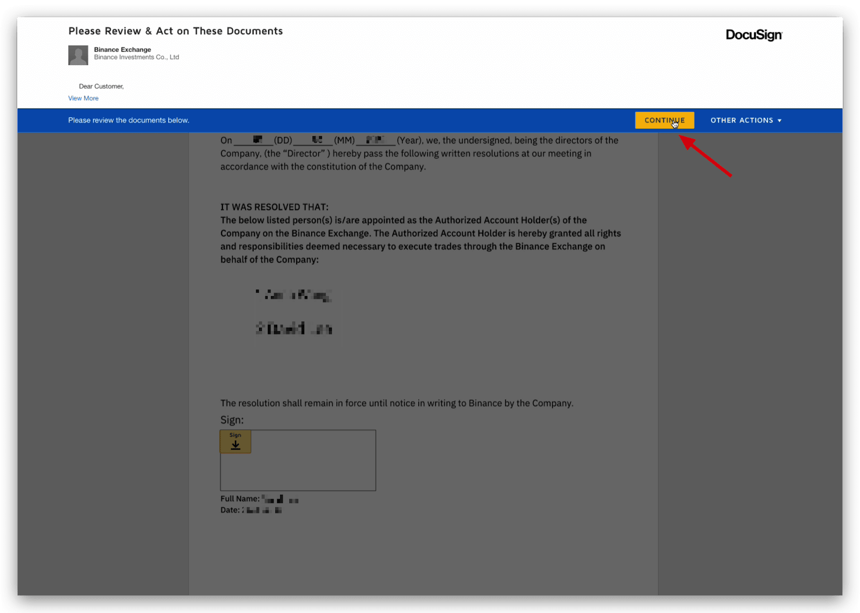Open the OTHER ACTIONS dropdown

coord(746,120)
